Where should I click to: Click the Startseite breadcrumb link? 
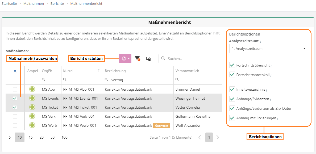(x=9, y=4)
